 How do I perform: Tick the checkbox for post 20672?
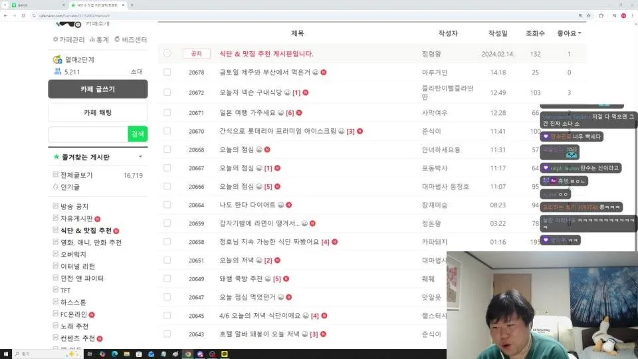point(167,92)
